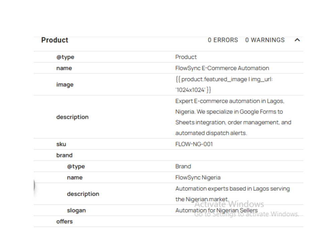This screenshot has height=251, width=334.
Task: Click the top-level @type row label
Action: (65, 57)
